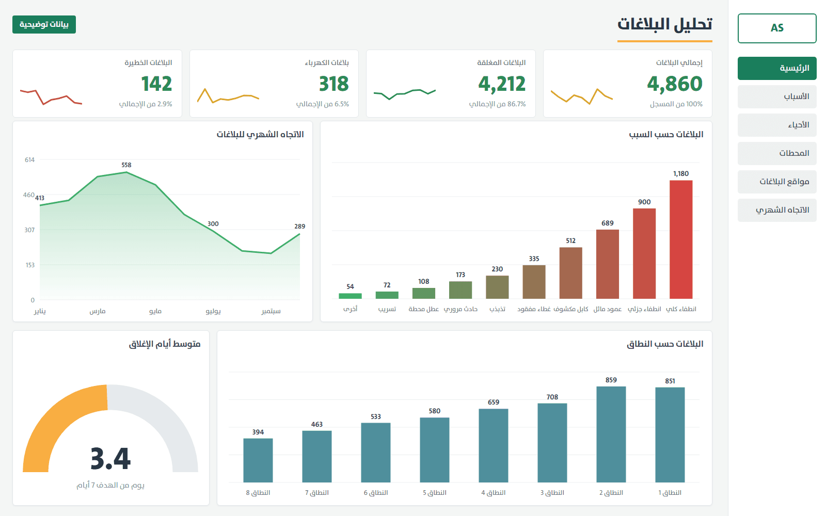Click the البلاغات الخطيرة red sparkline
This screenshot has height=516, width=826.
(51, 97)
